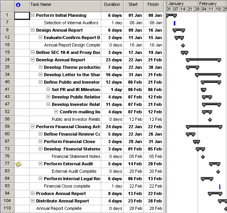Click the Annual Report Design Complete milestone diamond
This screenshot has width=227, height=213.
coord(183,45)
